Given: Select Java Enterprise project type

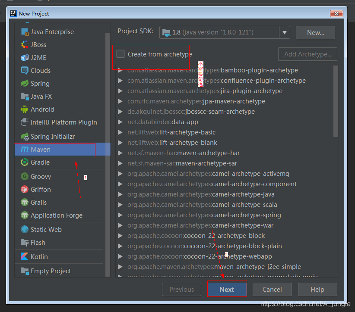Looking at the screenshot, I should [x=60, y=32].
